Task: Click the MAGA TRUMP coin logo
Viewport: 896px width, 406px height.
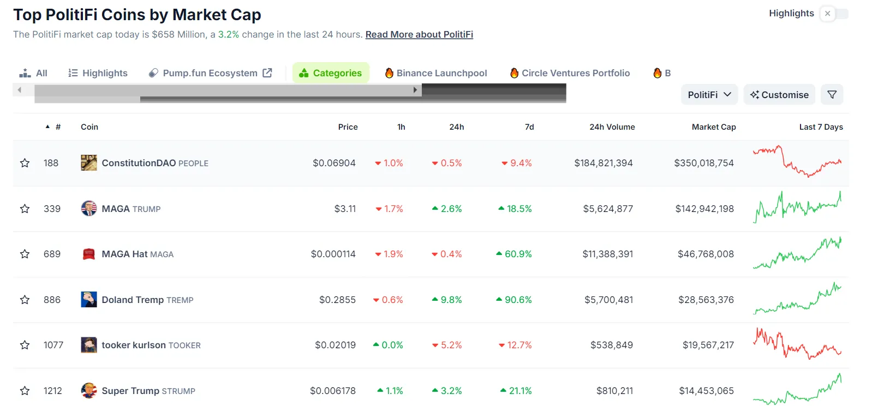Action: [x=88, y=209]
